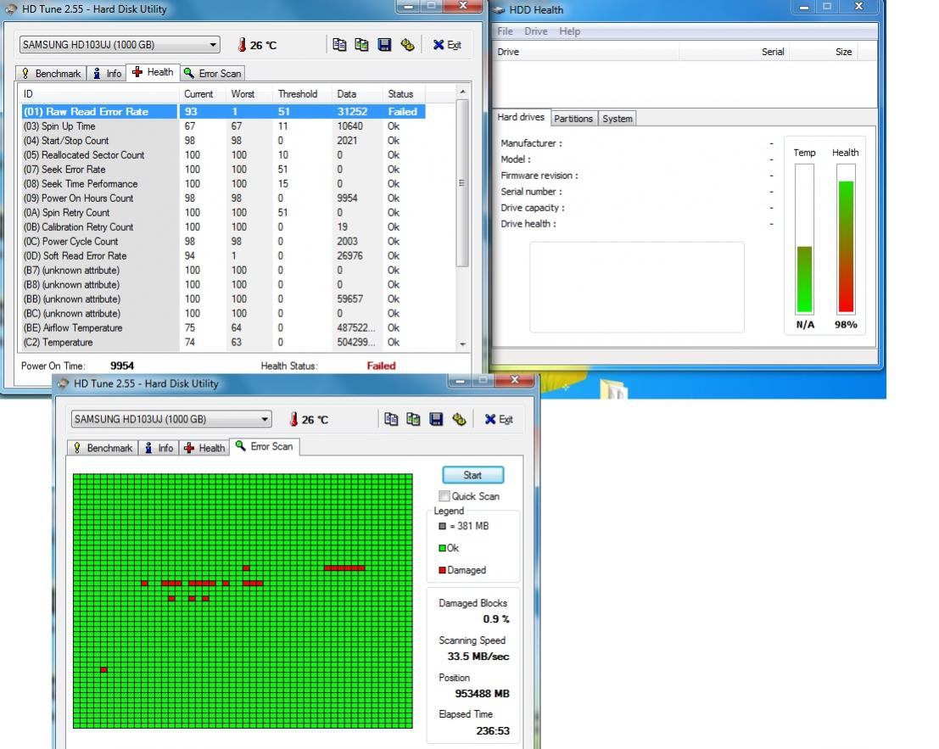Click the Temp gauge bar in HDD Health
The width and height of the screenshot is (939, 749).
804,239
